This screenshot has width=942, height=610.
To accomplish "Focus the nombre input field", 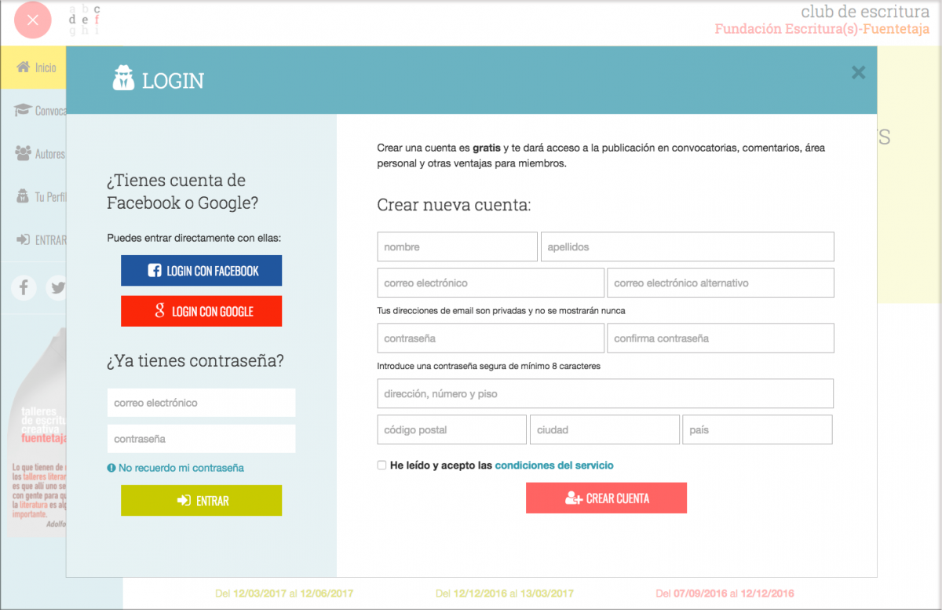I will (457, 247).
